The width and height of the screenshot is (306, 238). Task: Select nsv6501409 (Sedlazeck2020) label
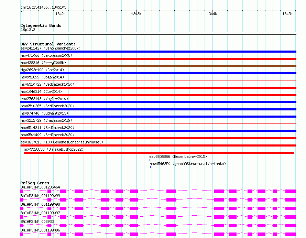point(47,135)
